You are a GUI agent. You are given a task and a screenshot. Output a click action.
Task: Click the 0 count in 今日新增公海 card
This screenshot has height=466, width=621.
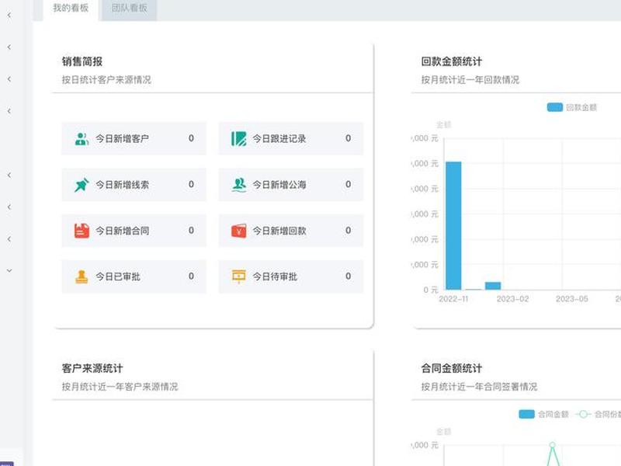pos(348,184)
